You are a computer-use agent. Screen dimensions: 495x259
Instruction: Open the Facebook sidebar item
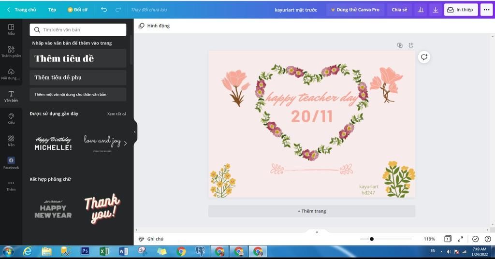(11, 163)
